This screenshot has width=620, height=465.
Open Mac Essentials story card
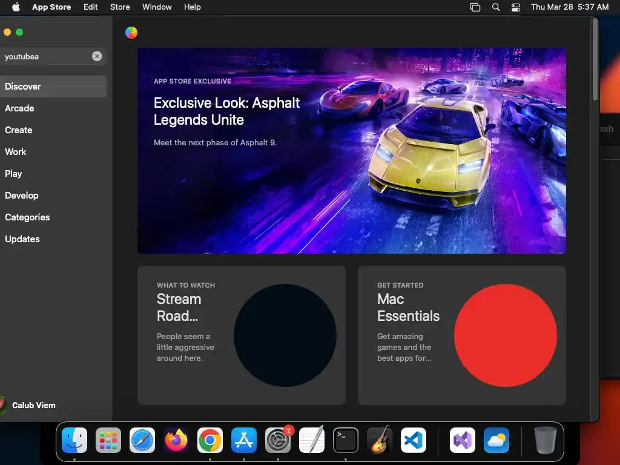pos(462,335)
